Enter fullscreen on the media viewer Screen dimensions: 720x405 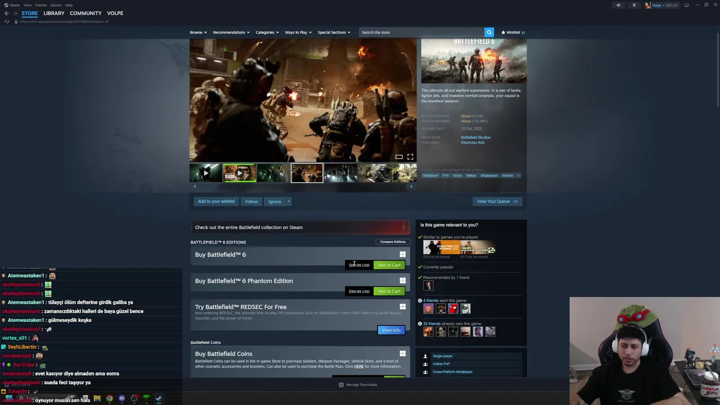(x=410, y=157)
